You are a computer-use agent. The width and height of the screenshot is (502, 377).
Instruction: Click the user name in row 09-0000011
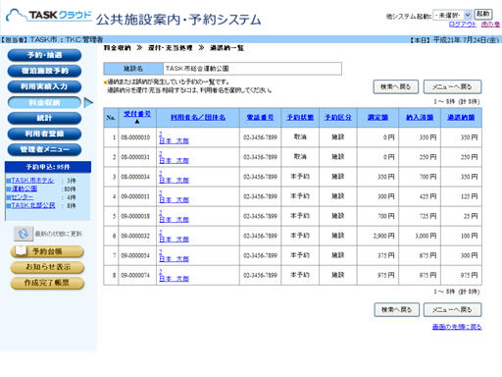click(x=175, y=199)
